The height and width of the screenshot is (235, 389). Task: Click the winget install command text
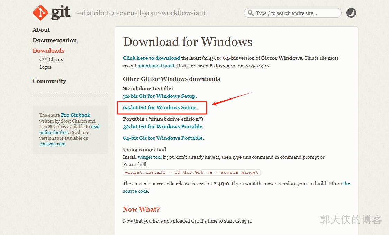point(191,172)
